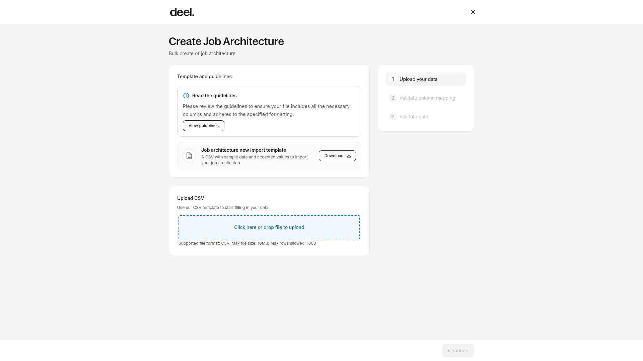Image resolution: width=643 pixels, height=361 pixels.
Task: Select step 2 Validate column mapping
Action: [x=426, y=98]
